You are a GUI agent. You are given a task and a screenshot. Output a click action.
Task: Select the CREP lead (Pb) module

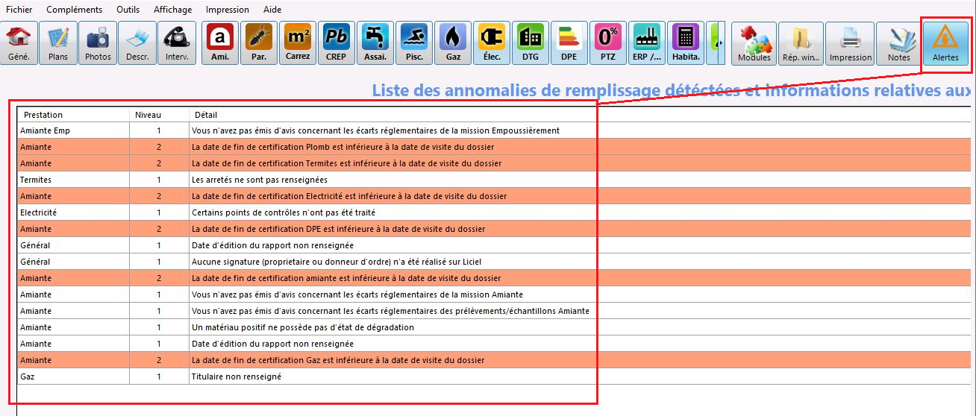336,42
